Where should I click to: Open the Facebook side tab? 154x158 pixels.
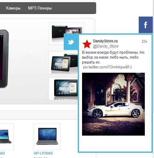tap(146, 25)
